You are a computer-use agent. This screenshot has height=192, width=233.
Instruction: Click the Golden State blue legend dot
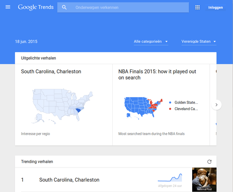[x=170, y=103]
